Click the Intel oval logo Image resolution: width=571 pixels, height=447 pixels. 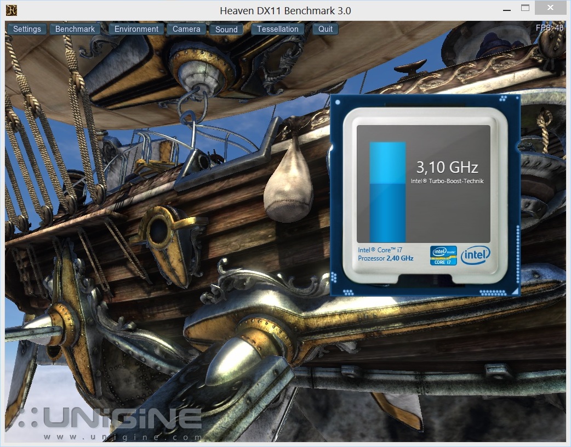tap(475, 255)
